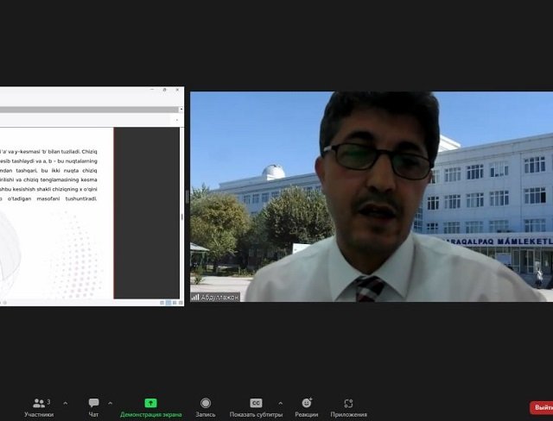Leave the meeting with red Выйти button
The width and height of the screenshot is (553, 421).
542,407
